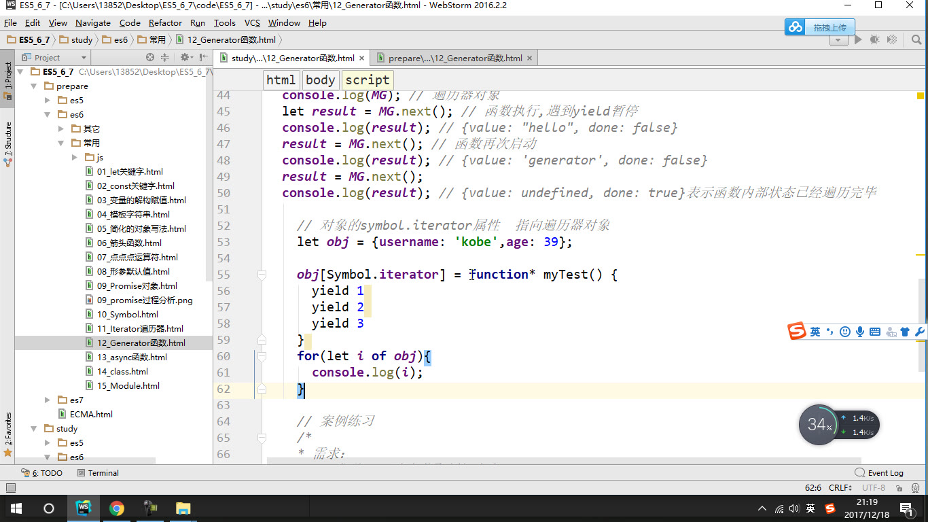Click the script breadcrumb tag
Viewport: 928px width, 522px height.
[367, 80]
